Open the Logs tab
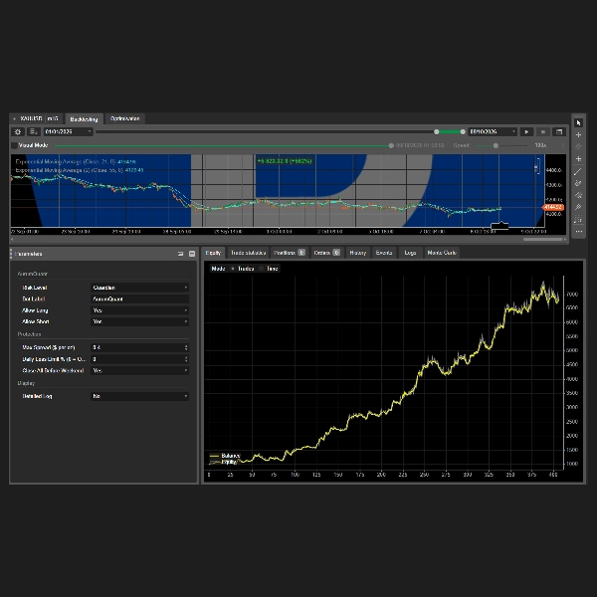 point(410,253)
